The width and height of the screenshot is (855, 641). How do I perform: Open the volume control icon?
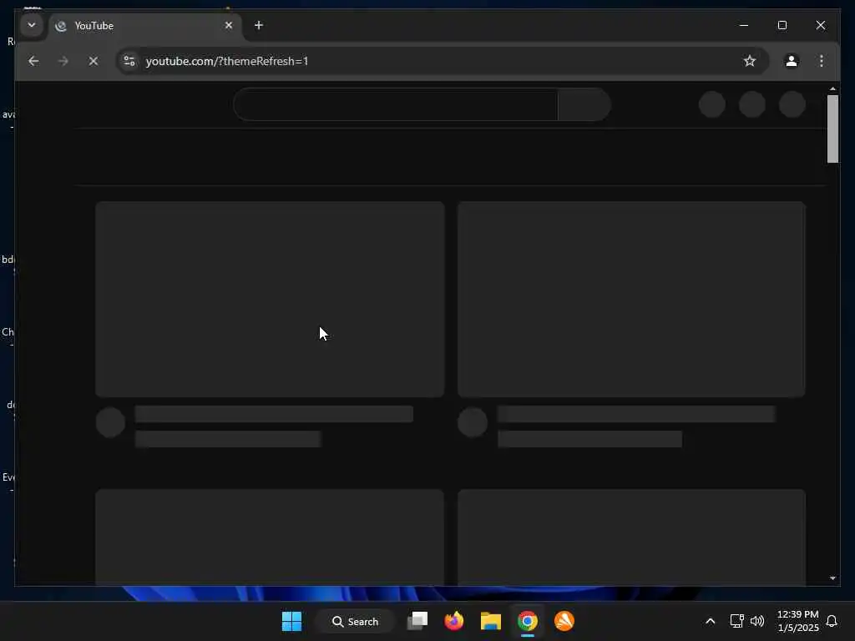tap(757, 621)
